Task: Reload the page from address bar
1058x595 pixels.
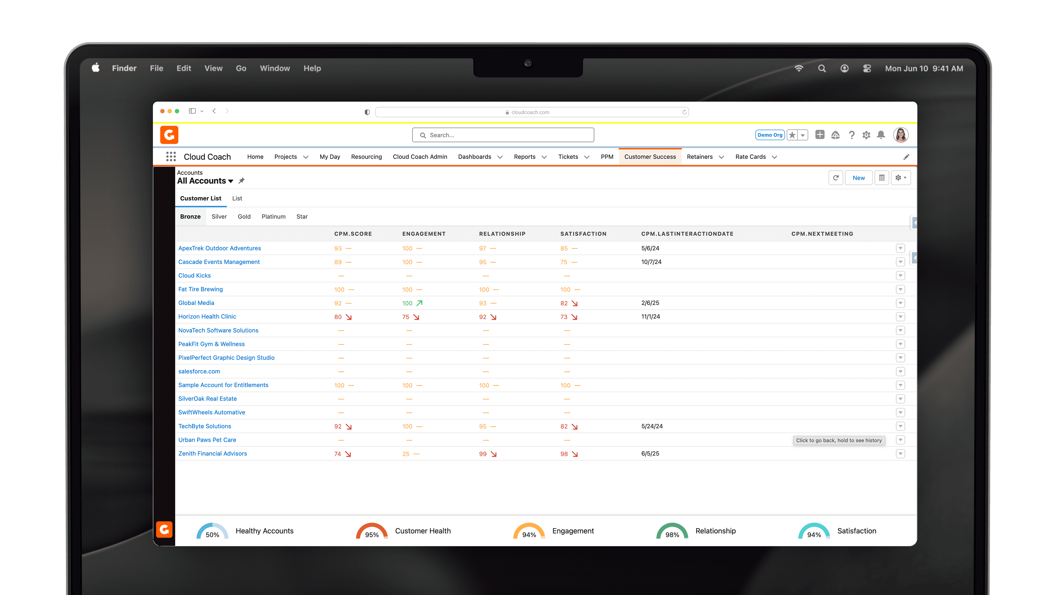Action: [x=684, y=112]
